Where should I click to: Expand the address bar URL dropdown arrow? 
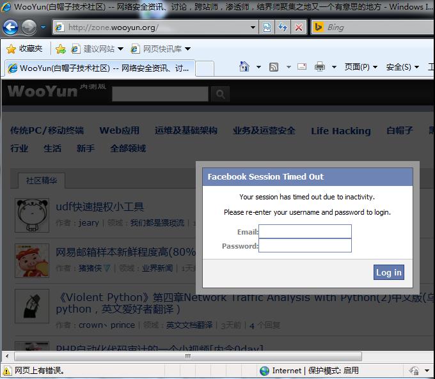(x=253, y=27)
